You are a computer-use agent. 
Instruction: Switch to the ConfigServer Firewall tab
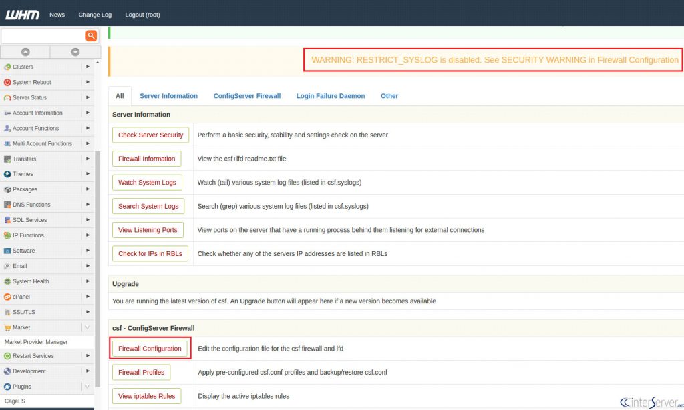click(247, 96)
